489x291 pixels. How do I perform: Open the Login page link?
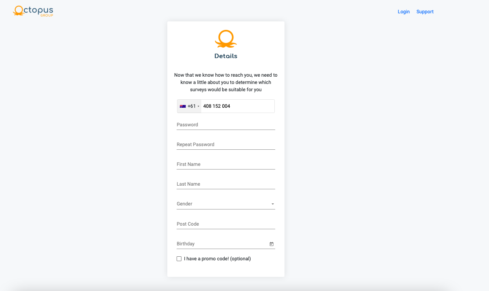(404, 12)
